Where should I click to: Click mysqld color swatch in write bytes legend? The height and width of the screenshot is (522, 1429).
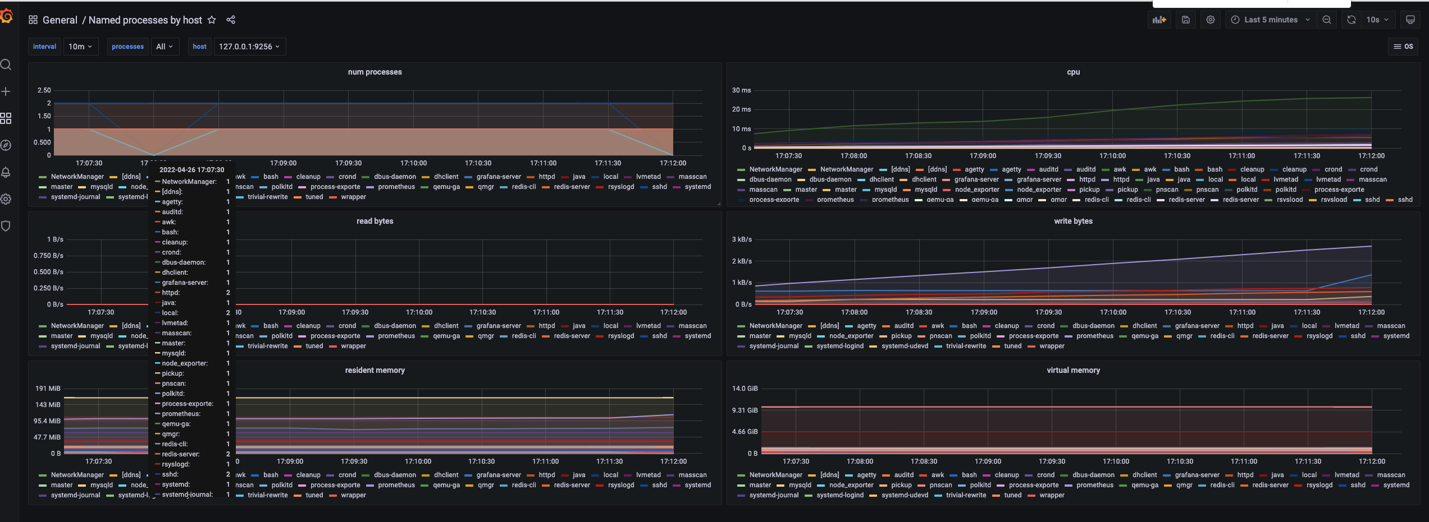point(781,336)
